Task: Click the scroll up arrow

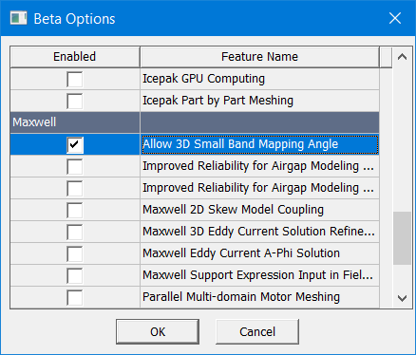Action: (402, 57)
